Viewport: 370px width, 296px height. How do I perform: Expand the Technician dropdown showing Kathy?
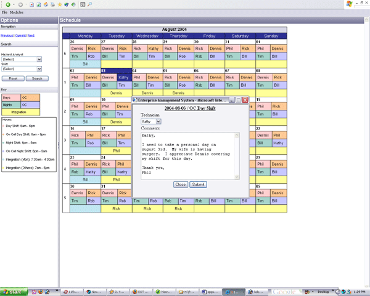pos(158,121)
